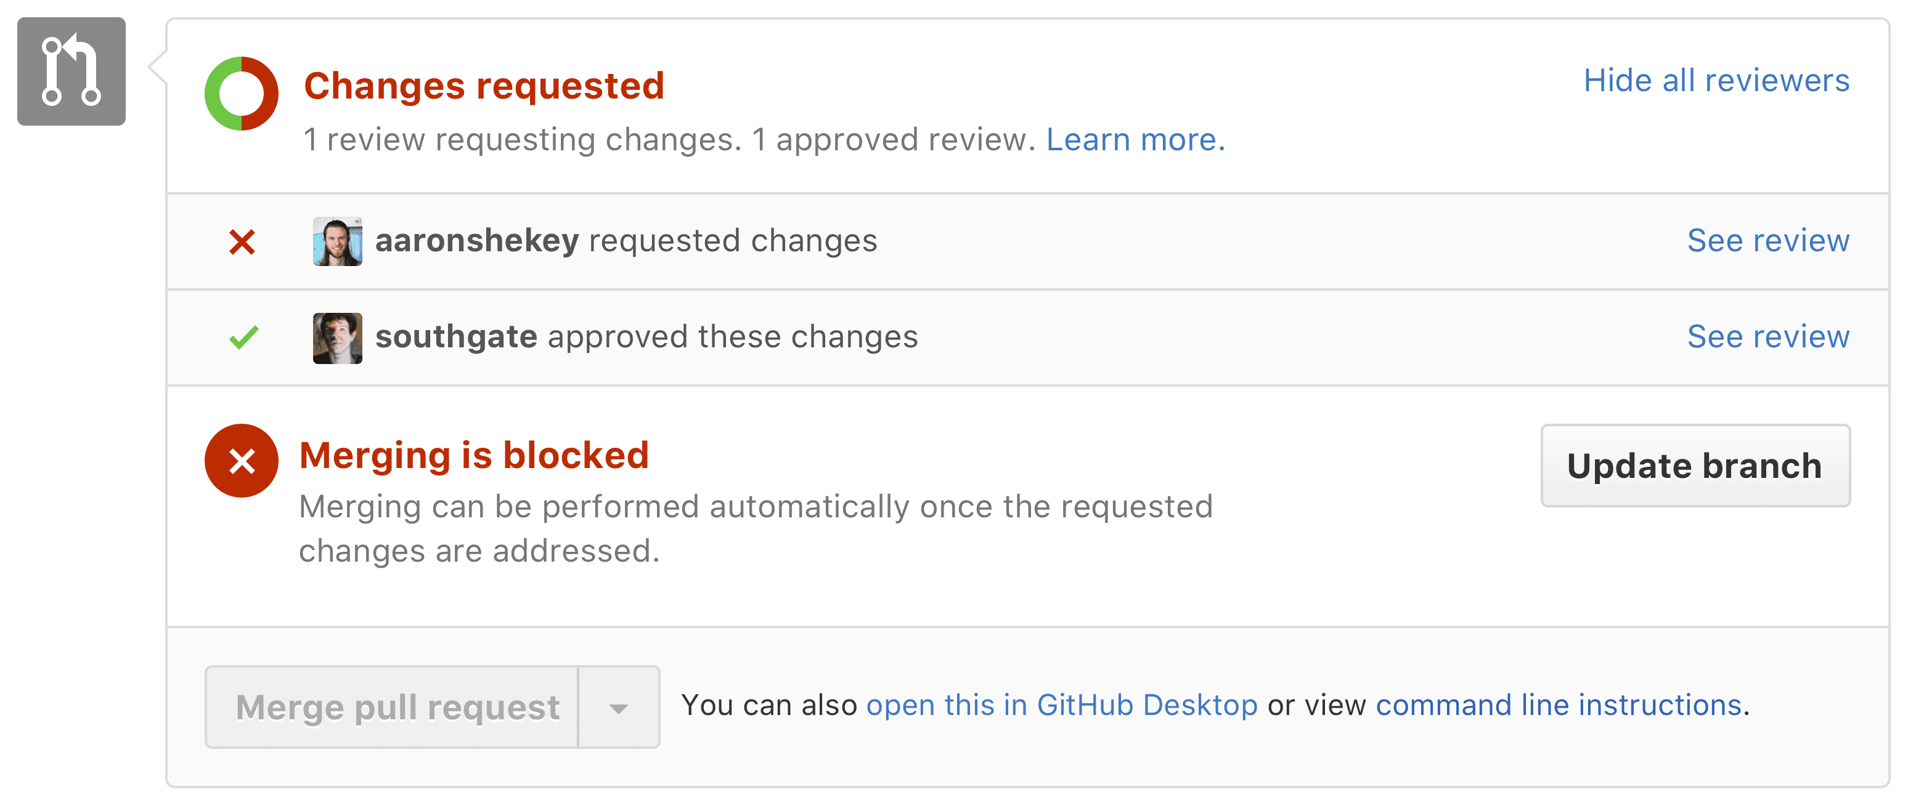Click the aaronshekey username
Screen dimensions: 1908x808
coord(476,240)
